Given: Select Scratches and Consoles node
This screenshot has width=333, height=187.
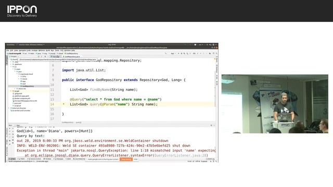Looking at the screenshot, I should tap(20, 111).
